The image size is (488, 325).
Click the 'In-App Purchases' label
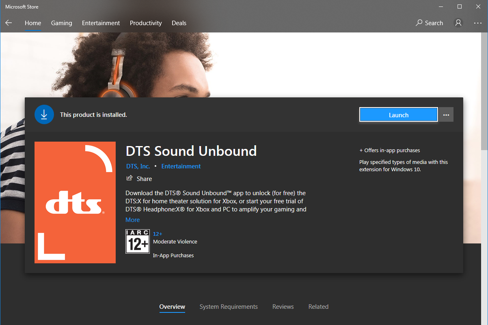(x=173, y=255)
